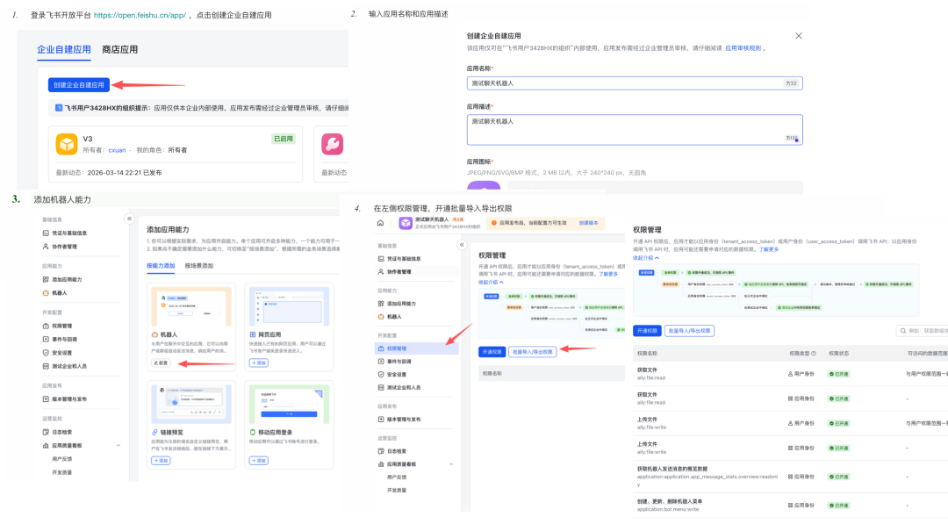
Task: Collapse the sidebar in the step 4 screenshot
Action: pyautogui.click(x=462, y=245)
